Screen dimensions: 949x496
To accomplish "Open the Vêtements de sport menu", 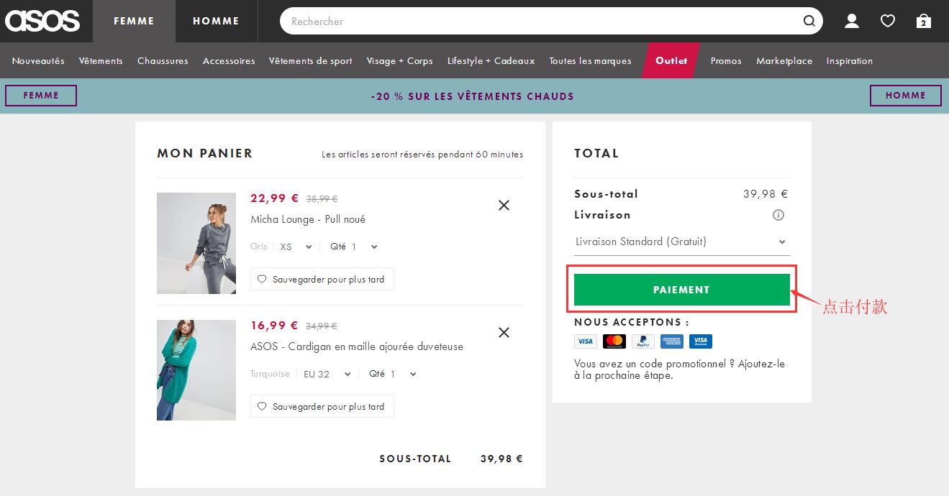I will [x=311, y=61].
